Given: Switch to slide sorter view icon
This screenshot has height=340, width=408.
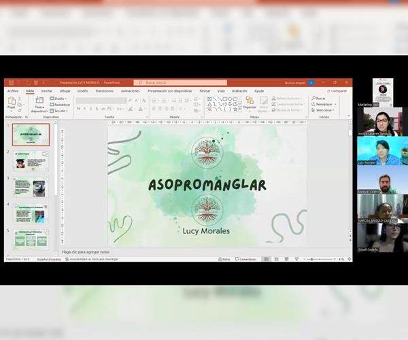Looking at the screenshot, I should click(276, 259).
